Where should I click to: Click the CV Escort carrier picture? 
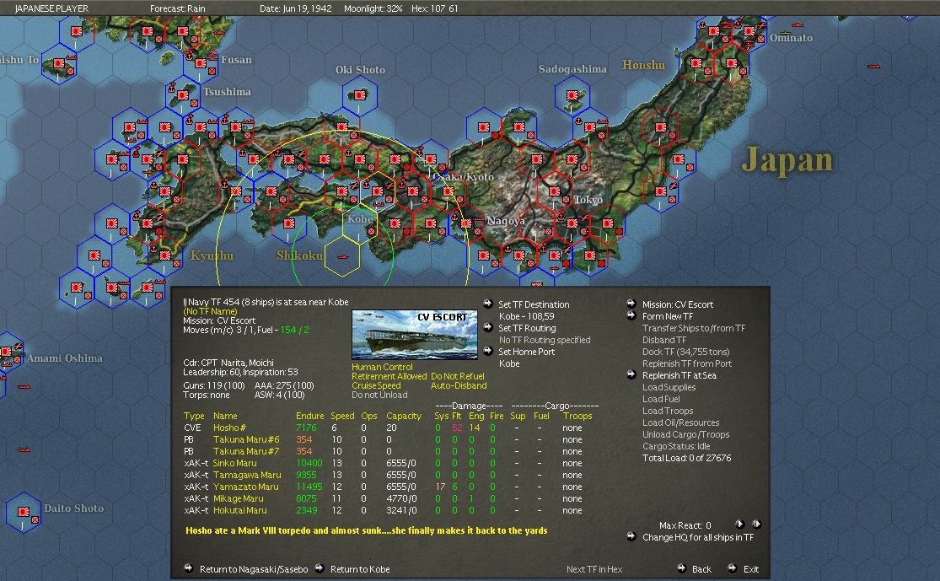(414, 335)
